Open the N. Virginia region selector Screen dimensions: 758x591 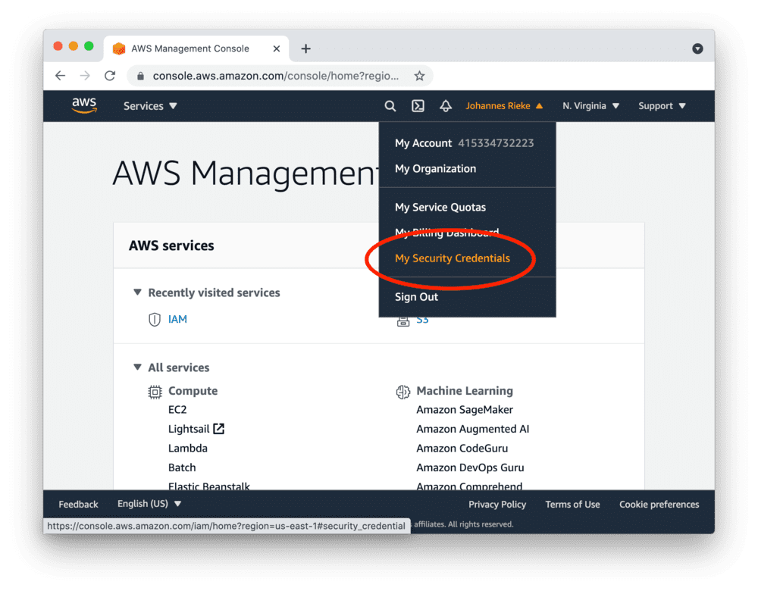[x=590, y=106]
